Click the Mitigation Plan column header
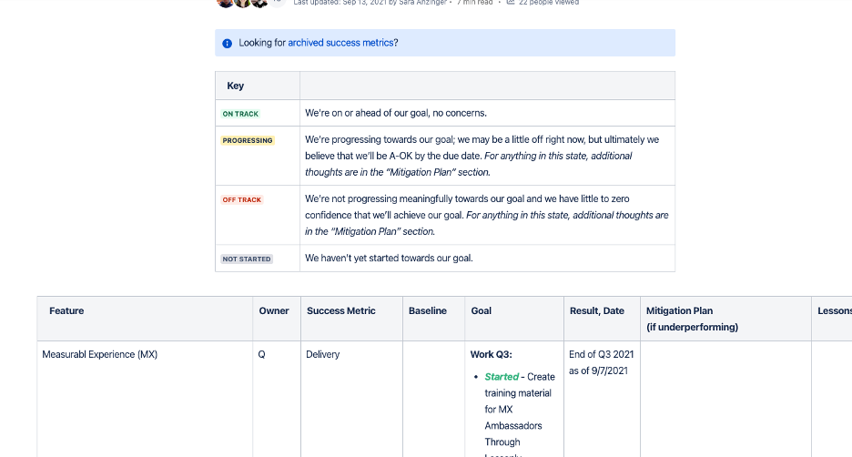 [726, 319]
